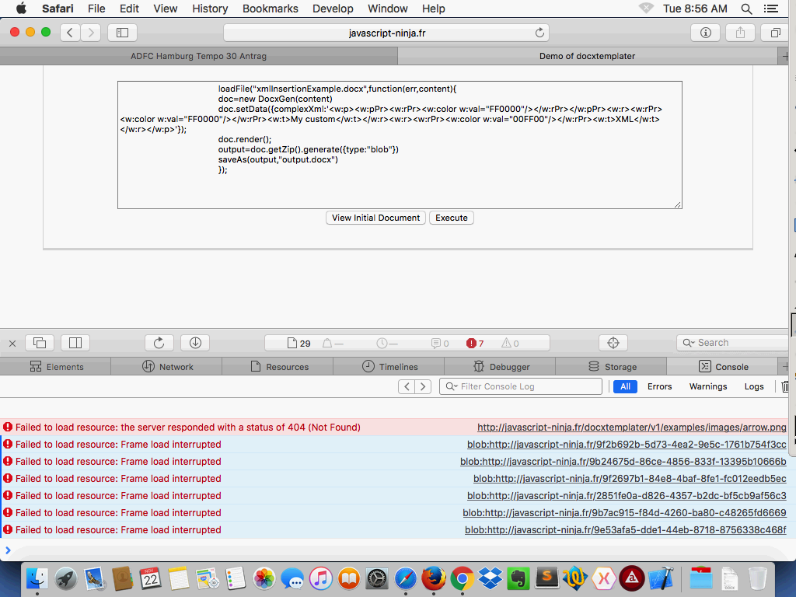Clear console messages with the trash icon

point(785,386)
